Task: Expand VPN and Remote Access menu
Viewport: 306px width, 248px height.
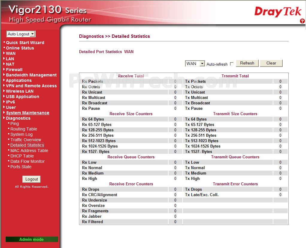Action: [31, 86]
